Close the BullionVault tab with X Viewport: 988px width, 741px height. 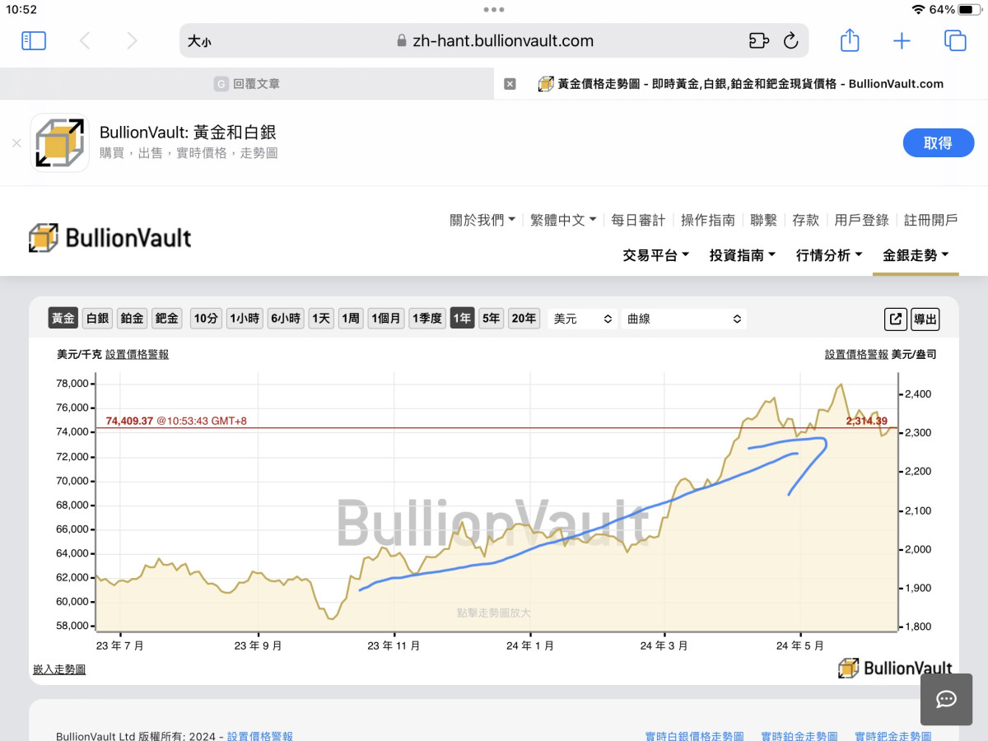(x=510, y=83)
